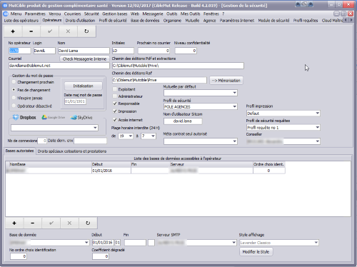The image size is (357, 267).
Task: Remove authorized database with bottom minus icon
Action: pyautogui.click(x=33, y=223)
